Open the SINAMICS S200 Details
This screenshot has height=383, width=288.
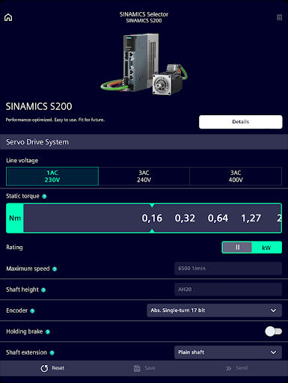(241, 122)
